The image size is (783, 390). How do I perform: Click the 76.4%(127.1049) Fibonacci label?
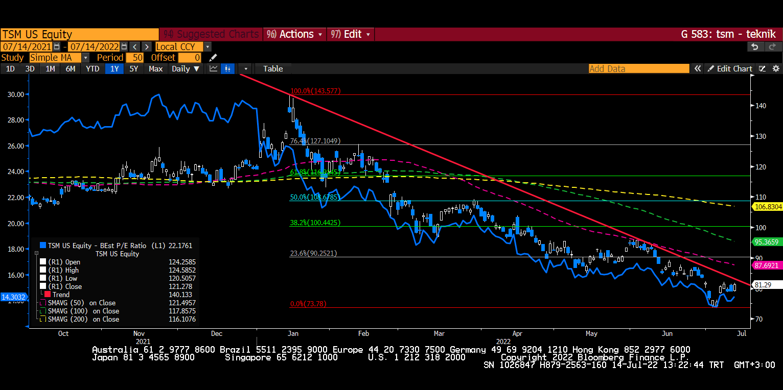[315, 141]
